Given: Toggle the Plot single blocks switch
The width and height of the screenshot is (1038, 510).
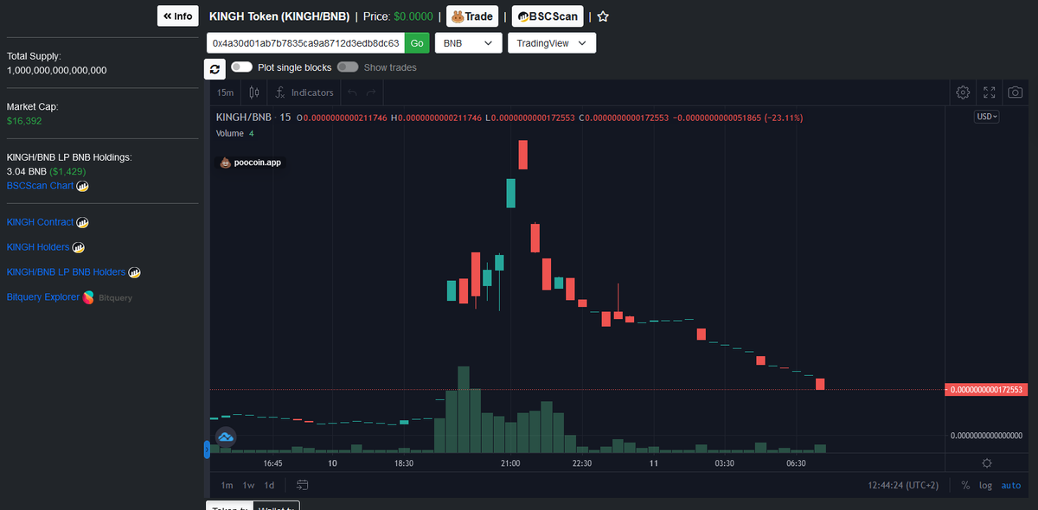Looking at the screenshot, I should (x=241, y=67).
